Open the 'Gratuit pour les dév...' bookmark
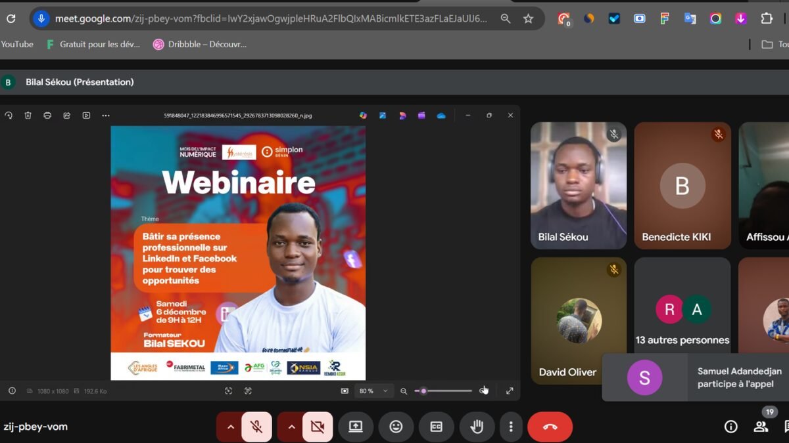 tap(93, 44)
